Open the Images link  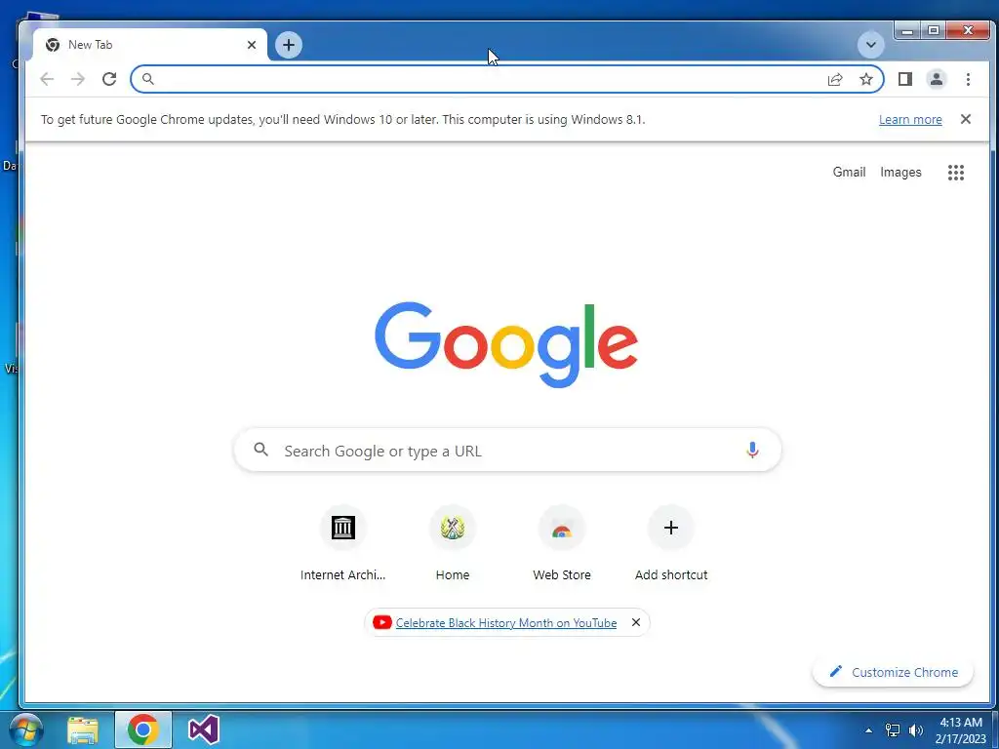point(900,172)
